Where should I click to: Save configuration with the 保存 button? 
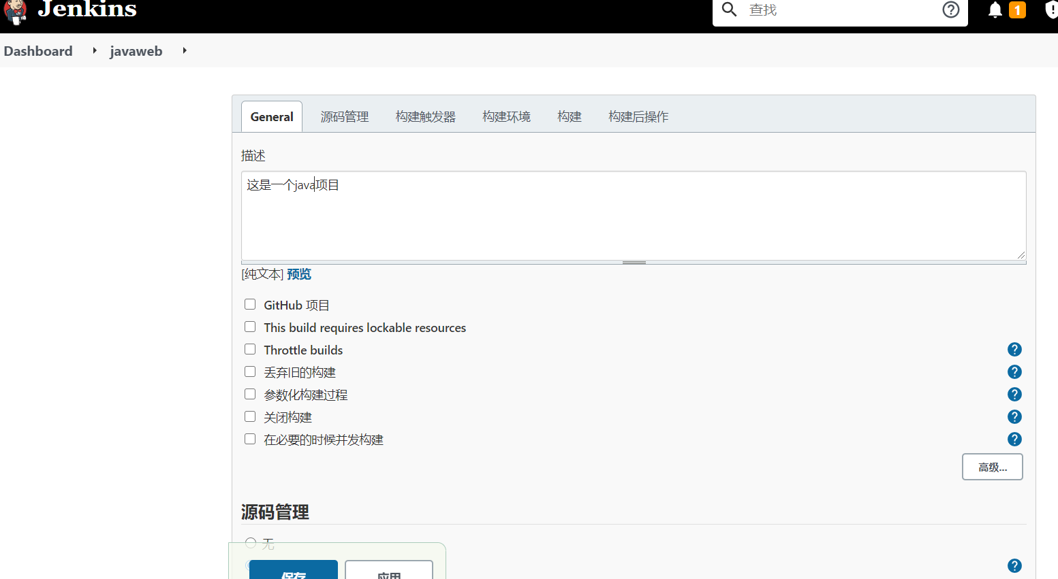(x=293, y=572)
